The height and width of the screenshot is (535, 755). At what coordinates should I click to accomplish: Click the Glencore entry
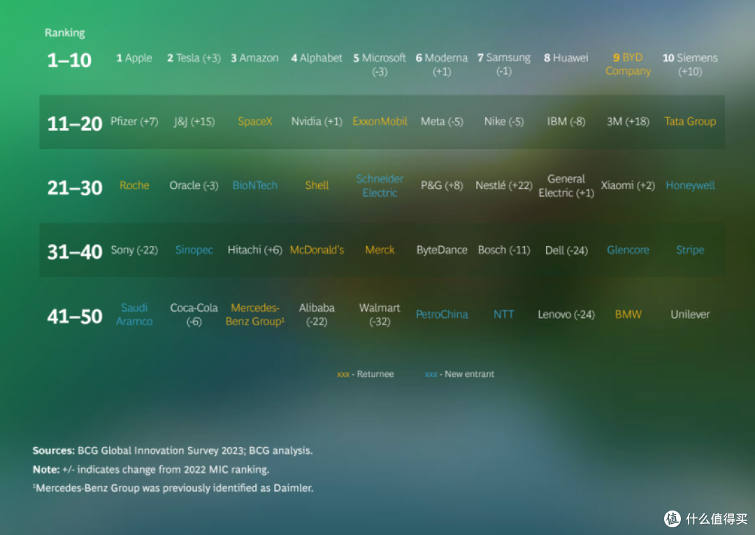(x=628, y=250)
